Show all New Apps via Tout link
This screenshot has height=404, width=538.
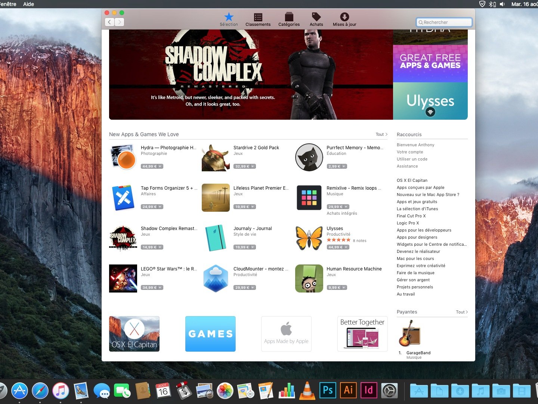pyautogui.click(x=381, y=134)
